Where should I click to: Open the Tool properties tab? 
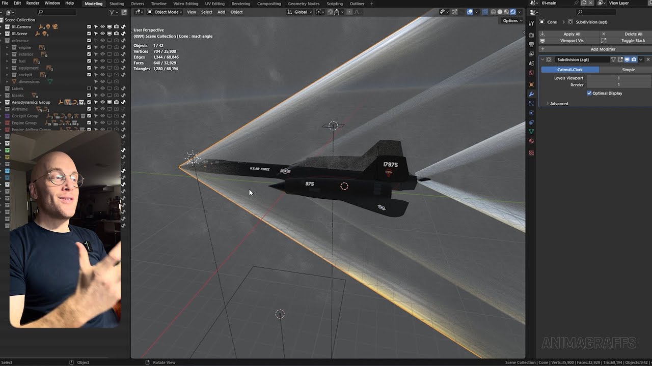(531, 24)
